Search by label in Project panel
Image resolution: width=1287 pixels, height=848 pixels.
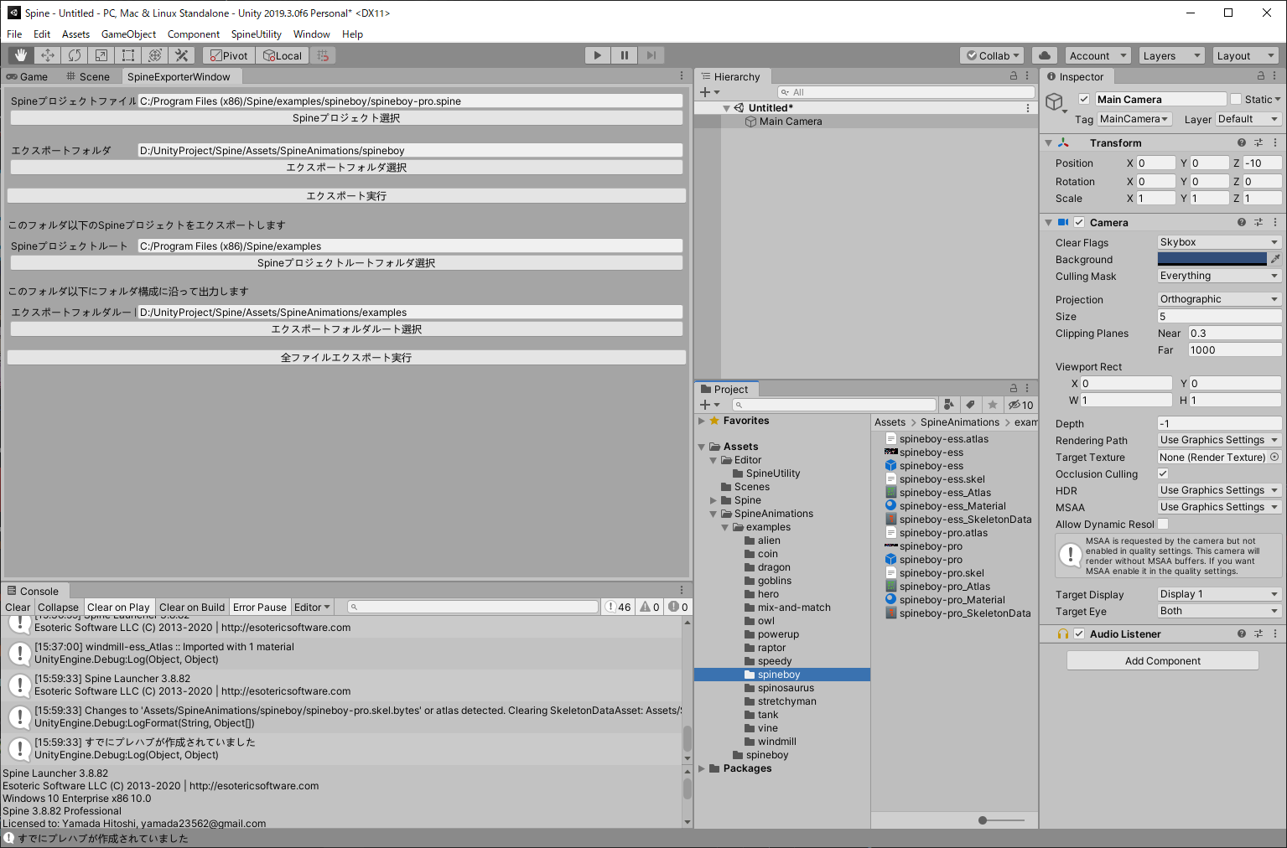[x=971, y=405]
